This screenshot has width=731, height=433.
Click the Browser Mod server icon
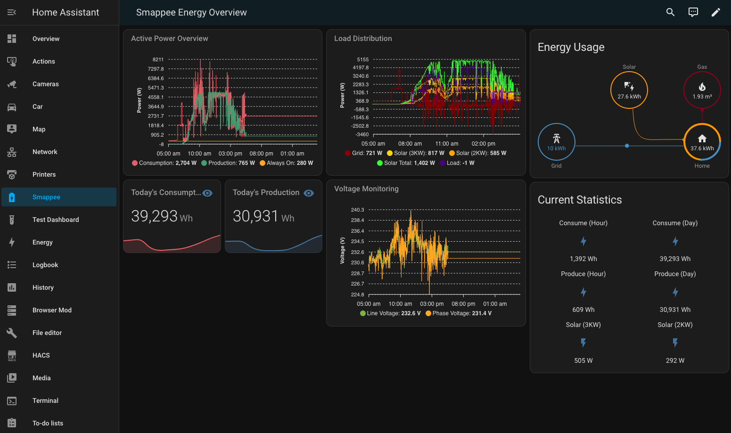click(x=12, y=310)
